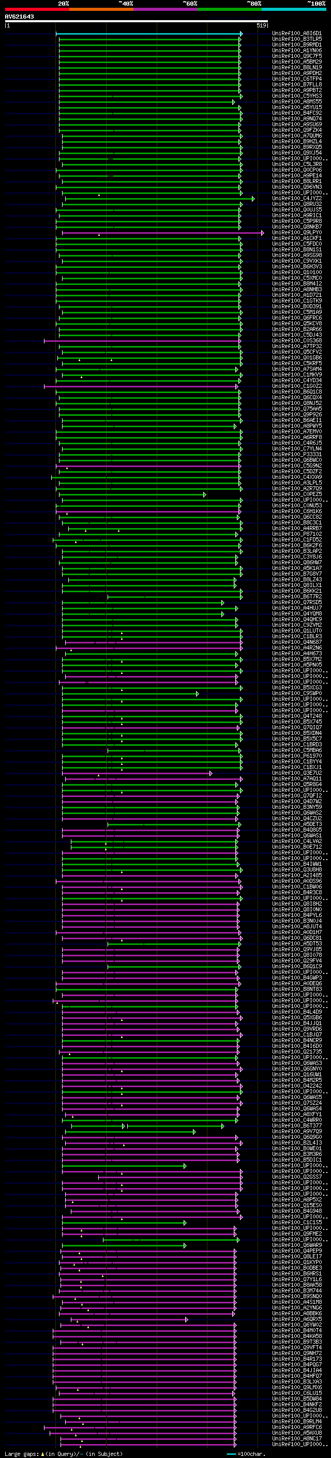The image size is (331, 1458).
Task: Open hit UniRef100_B3TLR5
Action: tap(296, 39)
